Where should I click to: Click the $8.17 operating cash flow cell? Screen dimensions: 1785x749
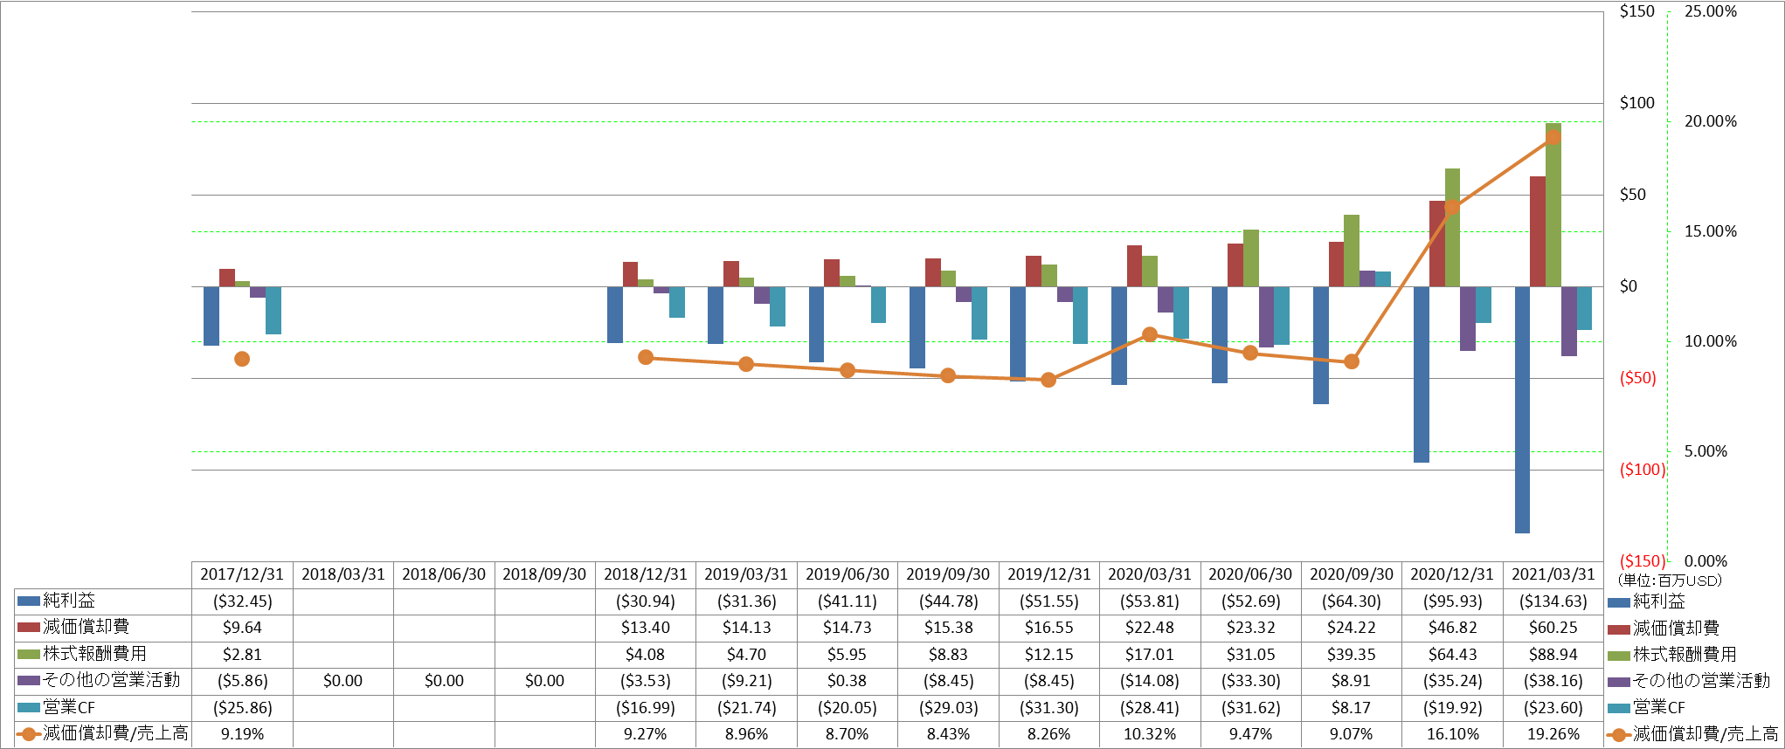1352,708
